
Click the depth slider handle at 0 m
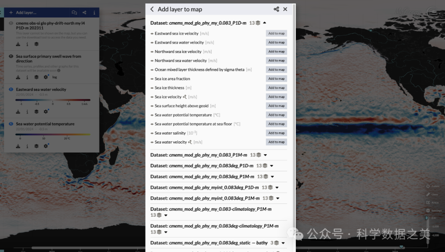point(427,217)
